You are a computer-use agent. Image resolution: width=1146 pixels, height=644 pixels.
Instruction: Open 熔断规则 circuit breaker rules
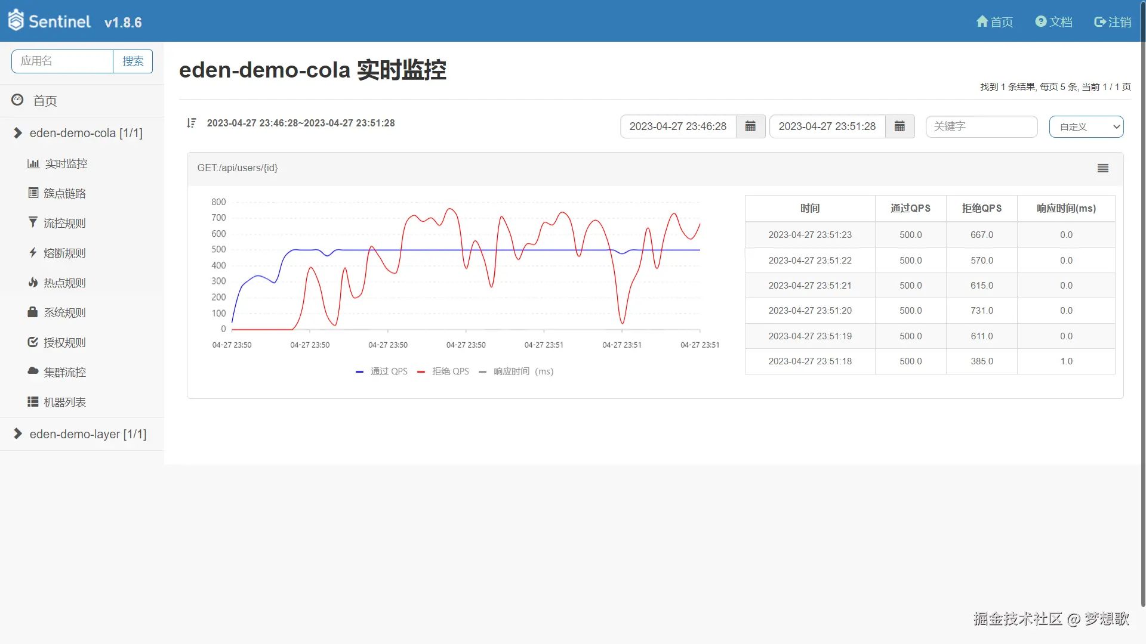(64, 253)
